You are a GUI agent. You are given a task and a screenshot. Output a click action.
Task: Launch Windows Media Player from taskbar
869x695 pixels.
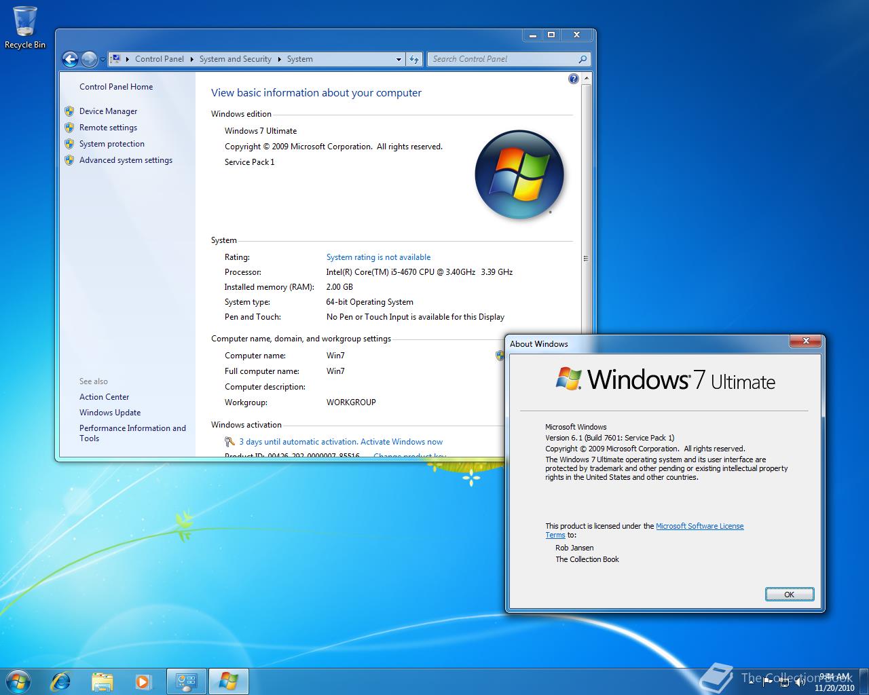[x=143, y=681]
